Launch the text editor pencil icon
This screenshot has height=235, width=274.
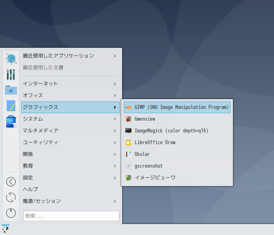(x=11, y=106)
